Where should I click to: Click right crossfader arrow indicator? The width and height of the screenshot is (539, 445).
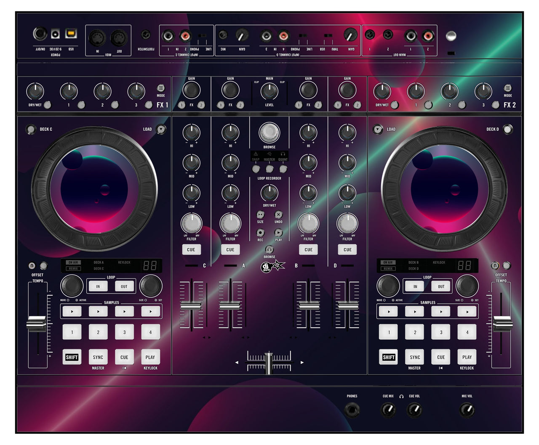[302, 362]
